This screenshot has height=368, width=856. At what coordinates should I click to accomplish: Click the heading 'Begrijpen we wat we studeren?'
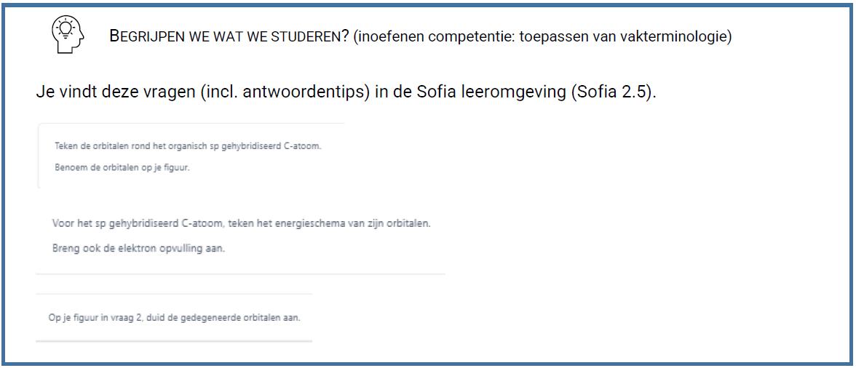(229, 36)
